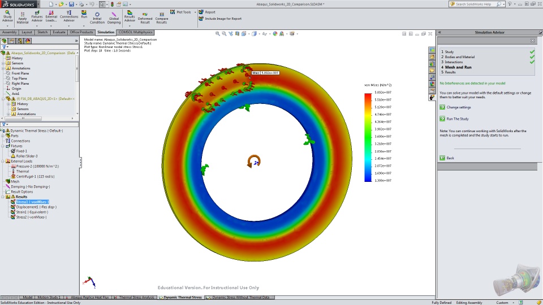Image resolution: width=543 pixels, height=305 pixels.
Task: Click the horizontal scrollbar of feature tree
Action: [x=23, y=118]
